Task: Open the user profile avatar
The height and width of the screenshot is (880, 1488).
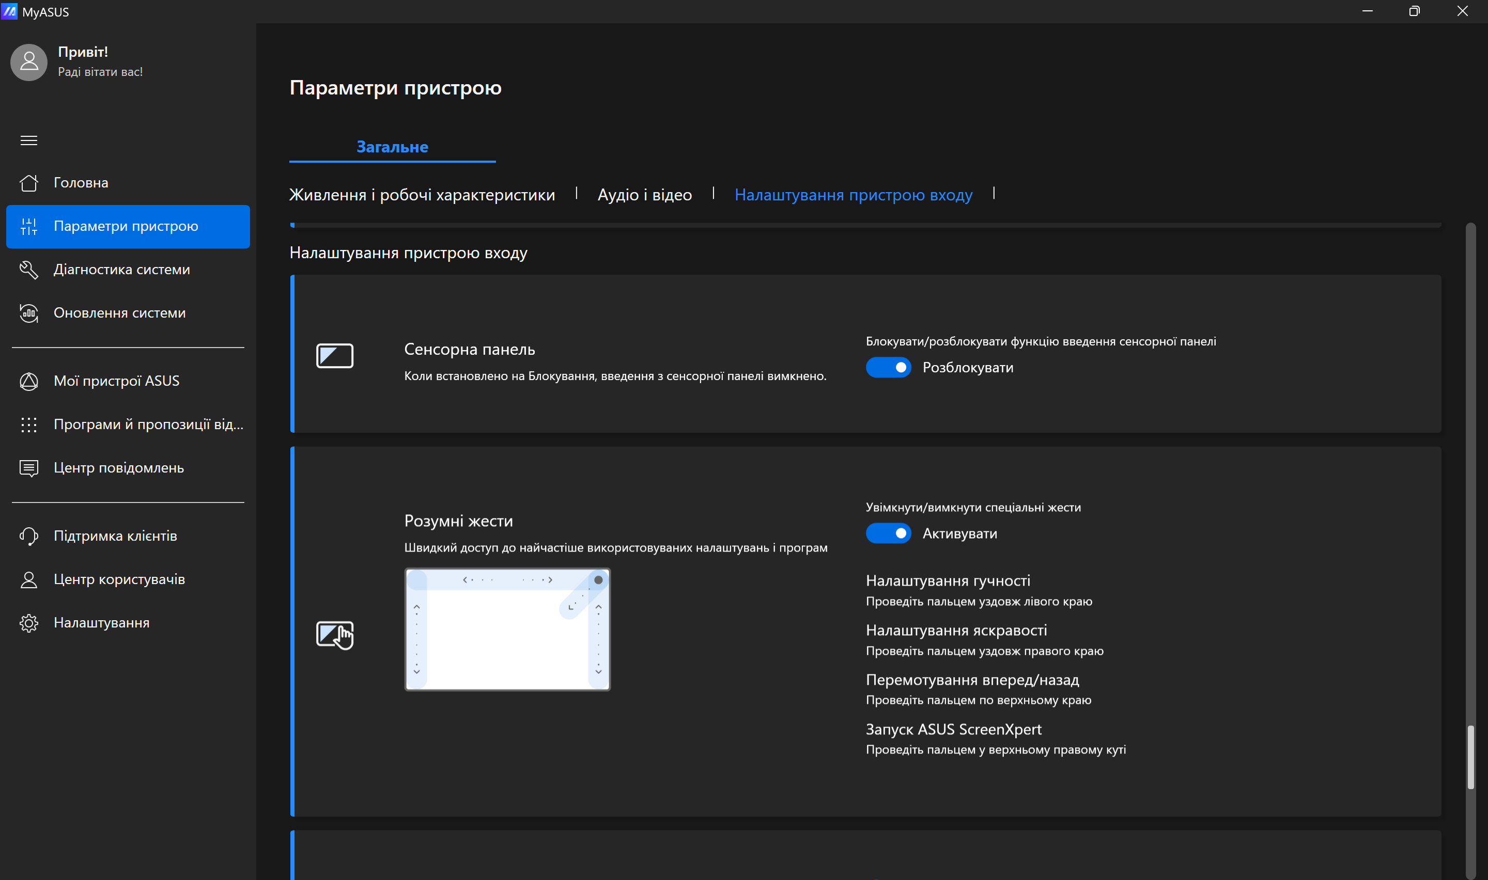Action: tap(28, 61)
